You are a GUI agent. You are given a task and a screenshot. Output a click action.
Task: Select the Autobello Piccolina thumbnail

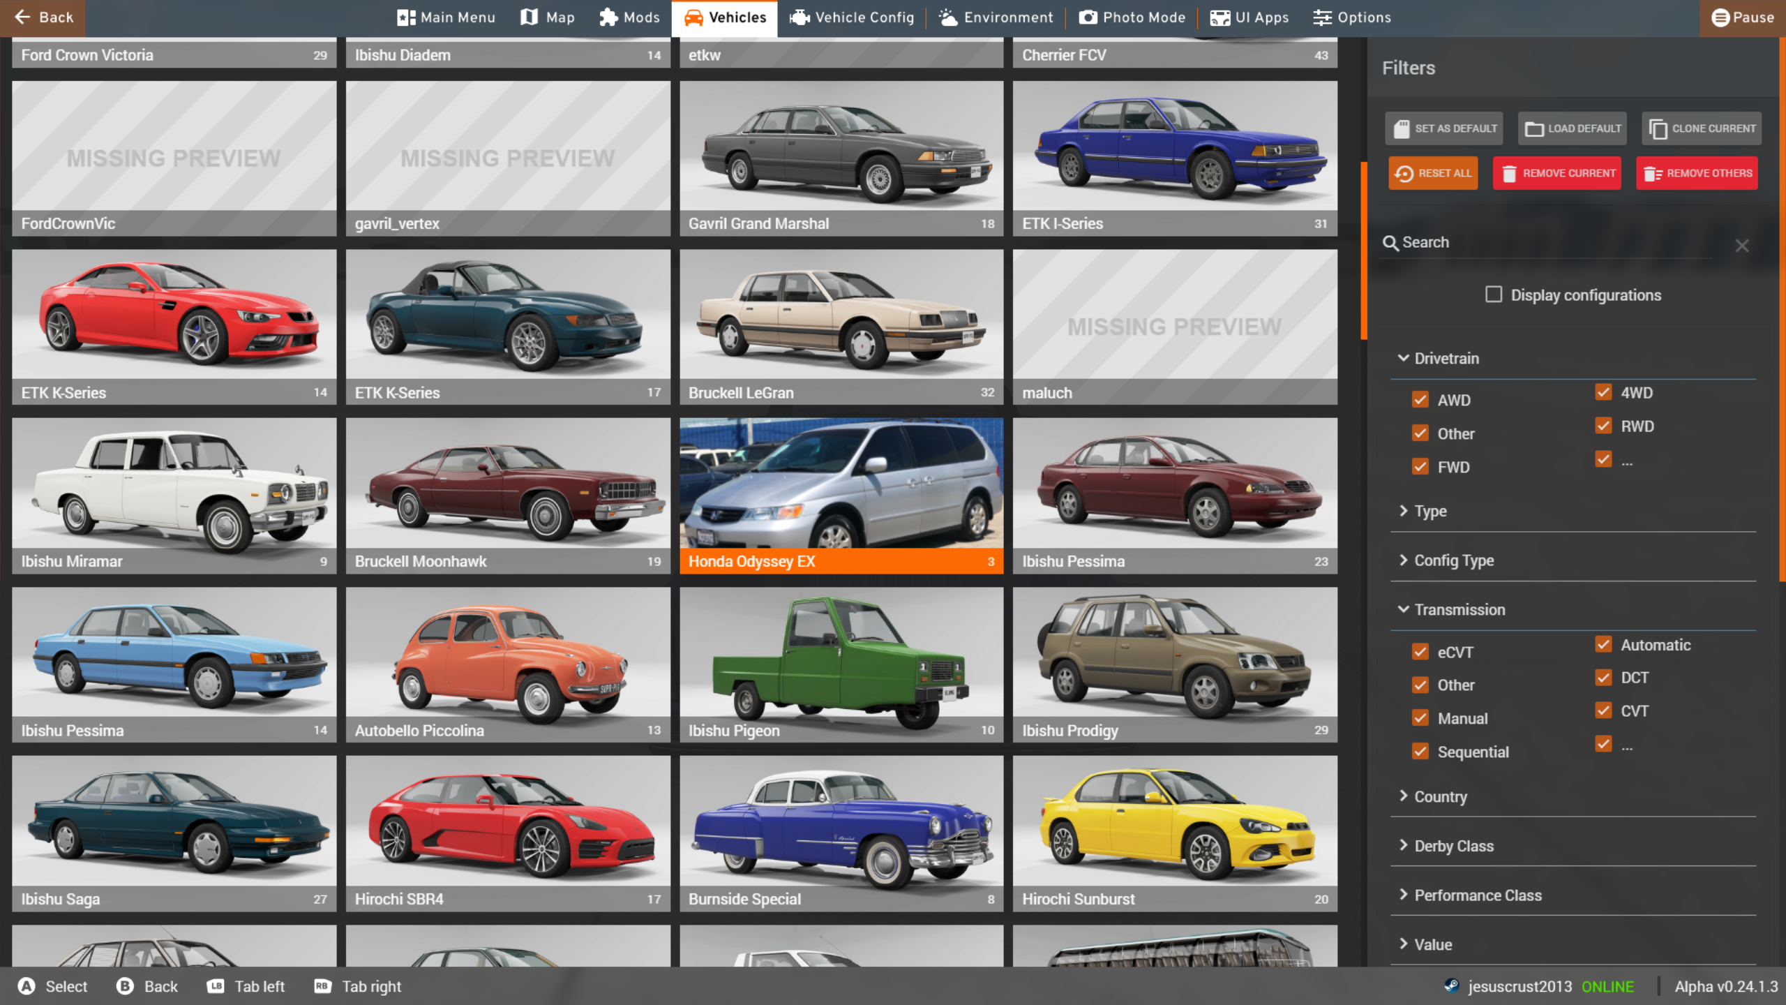coord(508,664)
